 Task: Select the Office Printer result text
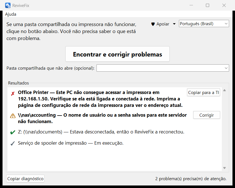coord(100,99)
